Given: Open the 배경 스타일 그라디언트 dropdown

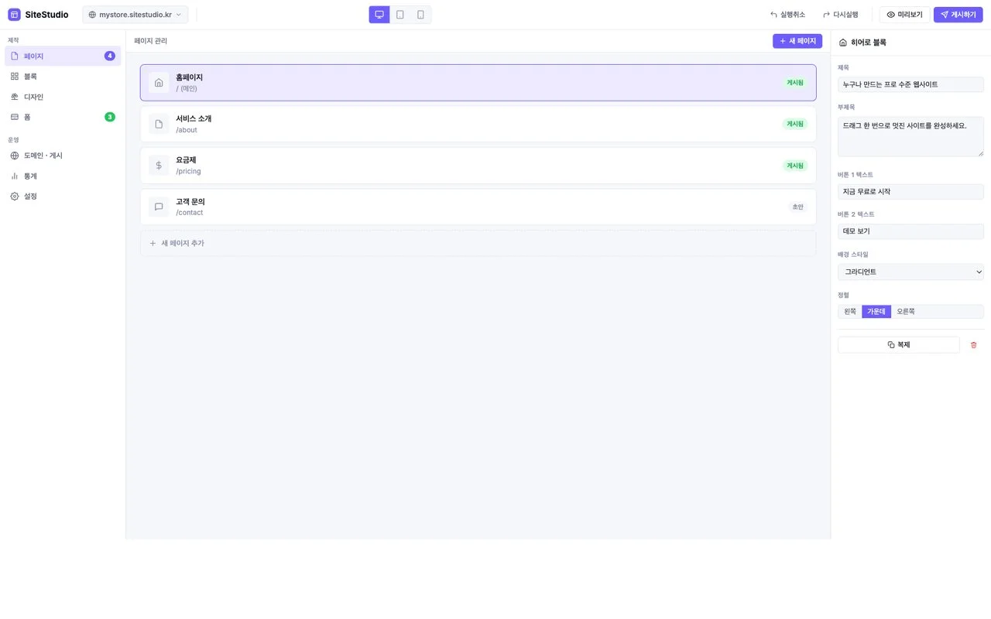Looking at the screenshot, I should click(x=910, y=272).
